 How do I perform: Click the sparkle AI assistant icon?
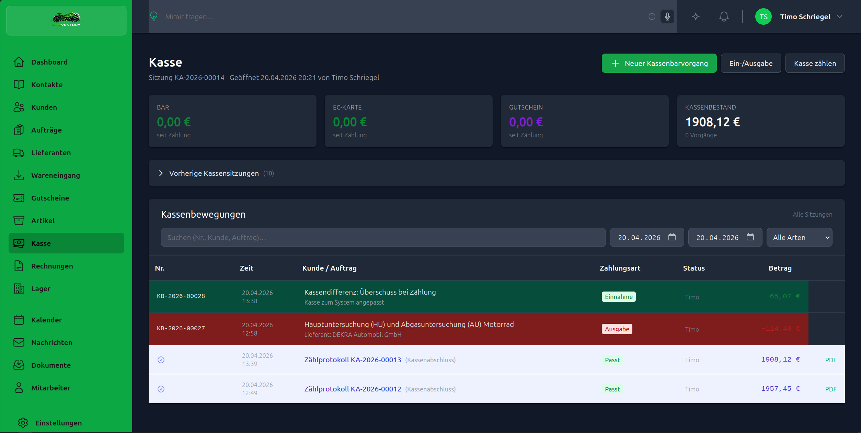click(696, 16)
